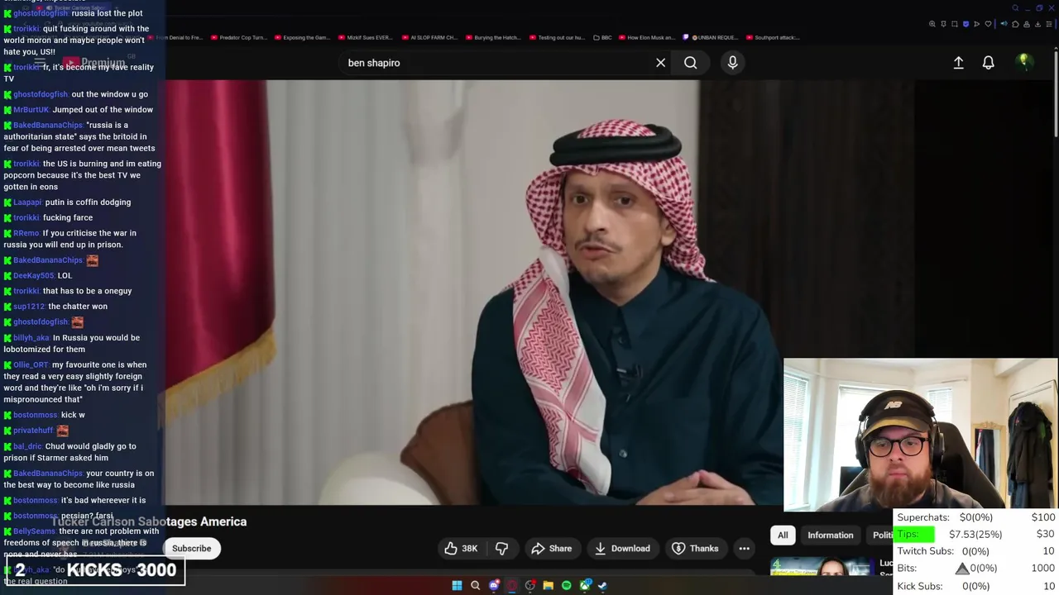Open the 'AI SLOP FARM CH...' bookmark

429,37
